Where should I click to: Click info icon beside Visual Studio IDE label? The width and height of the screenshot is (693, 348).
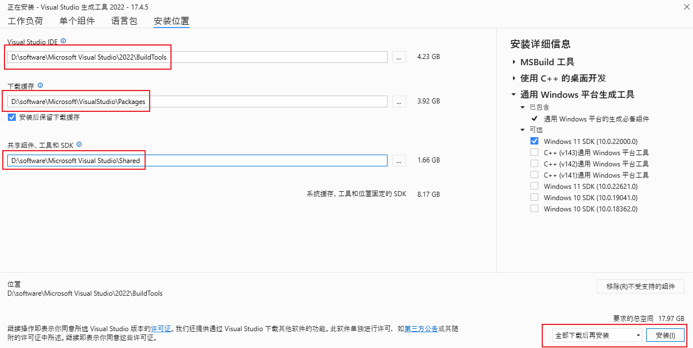(64, 41)
